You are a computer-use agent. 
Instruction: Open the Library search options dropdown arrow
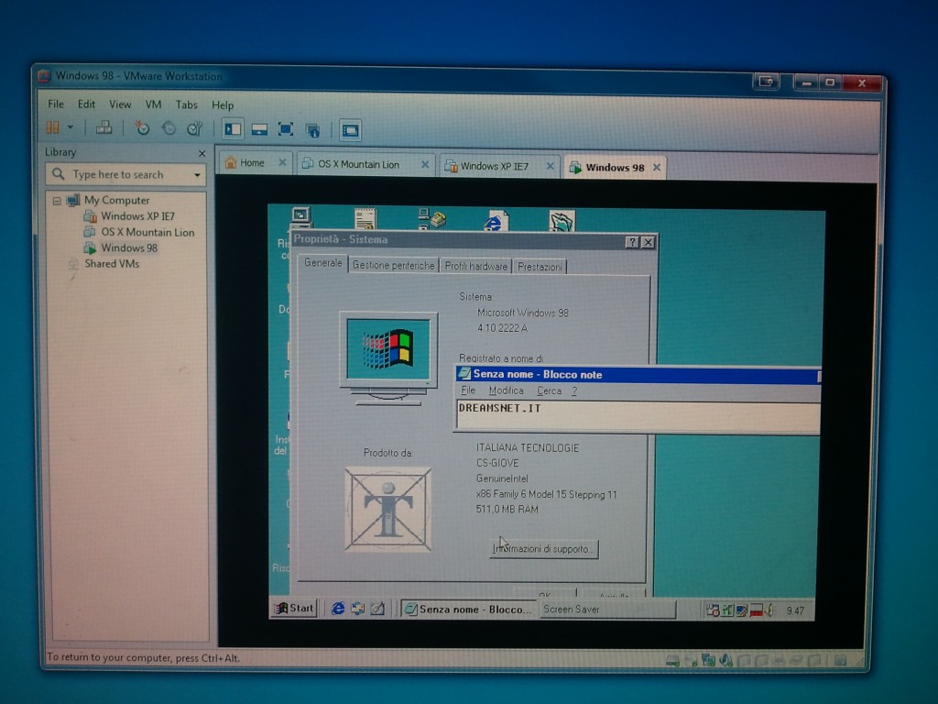197,175
